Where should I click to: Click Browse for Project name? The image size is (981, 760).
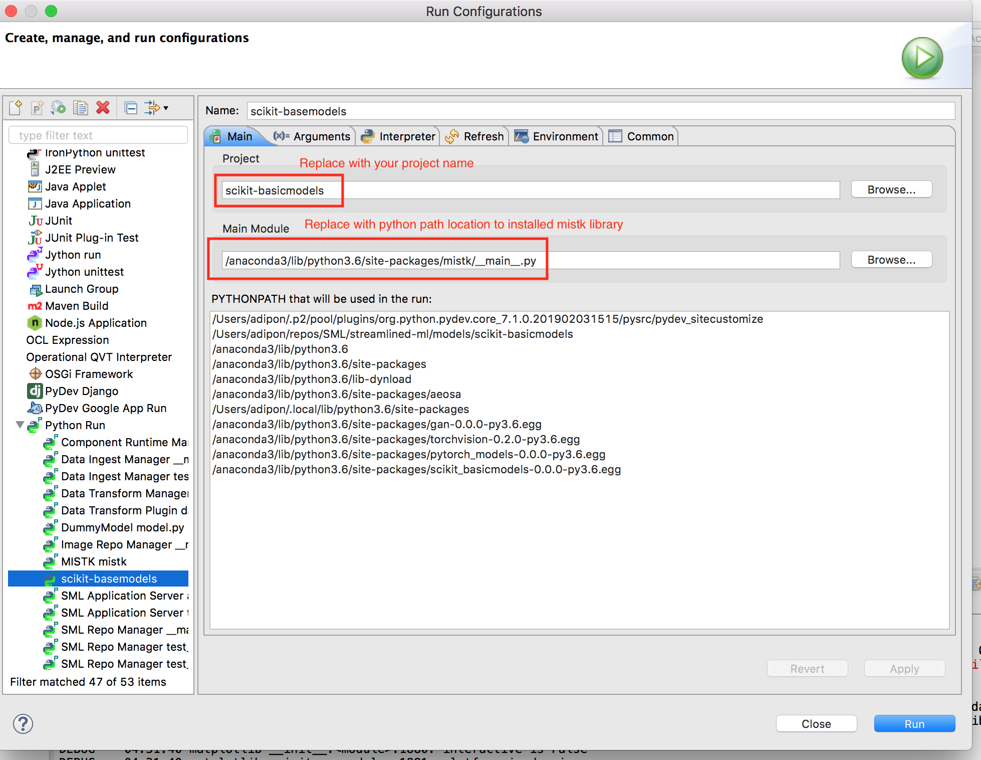[890, 189]
